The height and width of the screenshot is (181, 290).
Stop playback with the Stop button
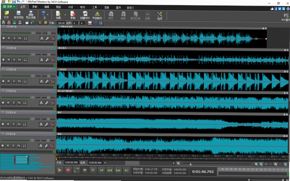click(x=85, y=170)
